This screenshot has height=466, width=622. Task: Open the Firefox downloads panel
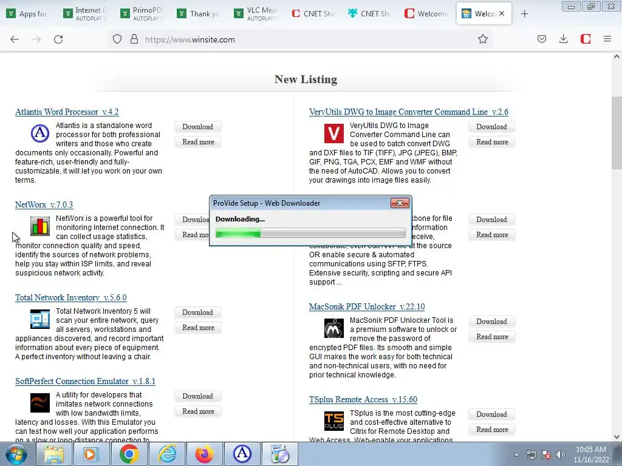point(563,39)
